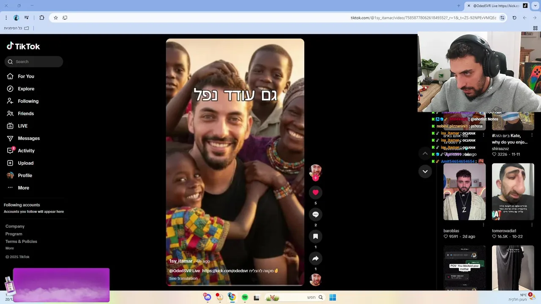Open the video comments
The image size is (541, 304).
315,214
